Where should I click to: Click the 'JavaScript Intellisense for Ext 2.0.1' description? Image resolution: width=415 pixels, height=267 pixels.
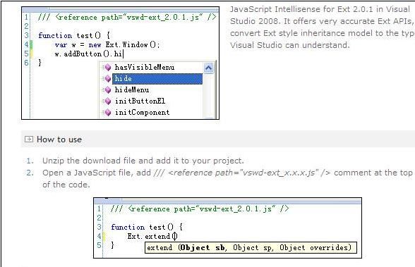(322, 27)
